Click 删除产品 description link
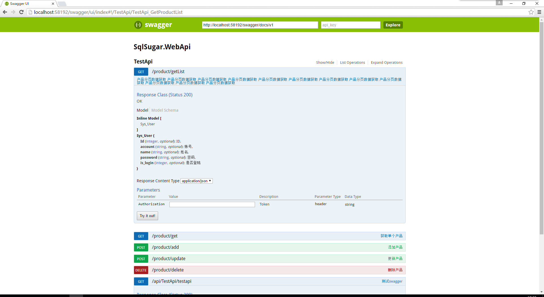This screenshot has height=297, width=544. click(x=395, y=270)
